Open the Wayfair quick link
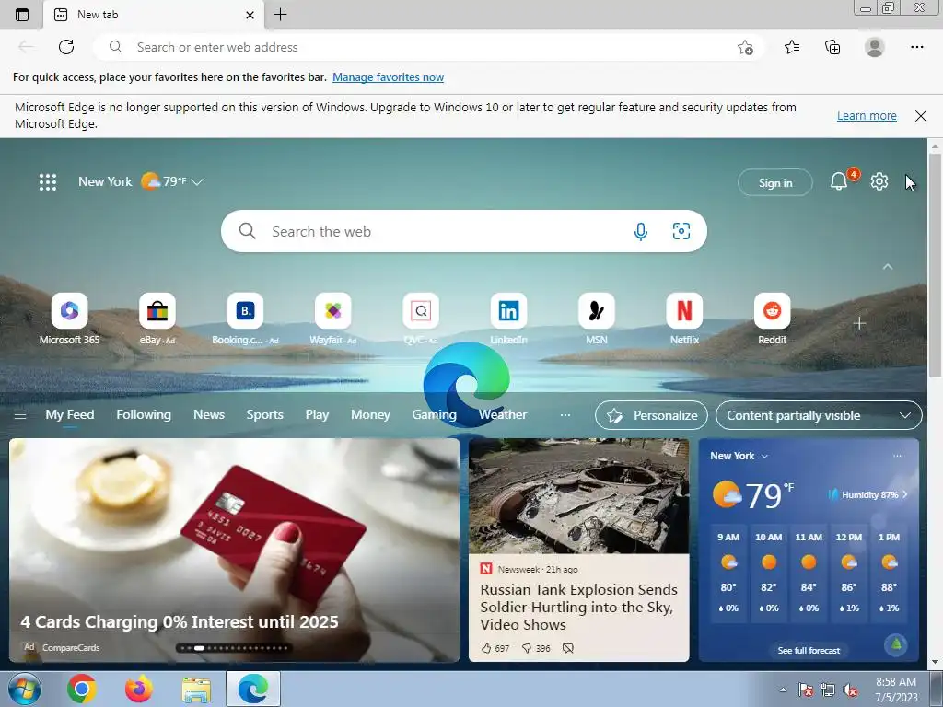This screenshot has height=707, width=943. click(x=332, y=319)
